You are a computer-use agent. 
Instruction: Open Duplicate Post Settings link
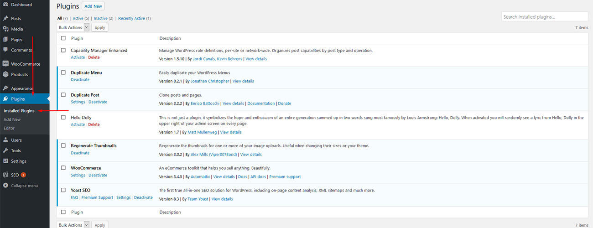[x=78, y=102]
